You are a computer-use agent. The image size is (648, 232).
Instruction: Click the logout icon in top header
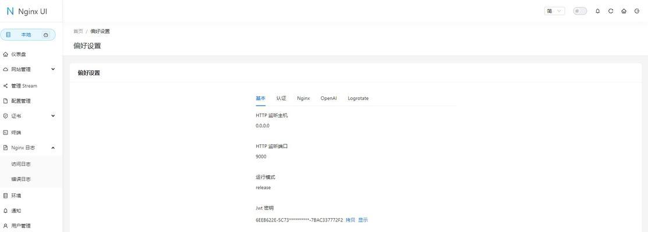coord(636,11)
